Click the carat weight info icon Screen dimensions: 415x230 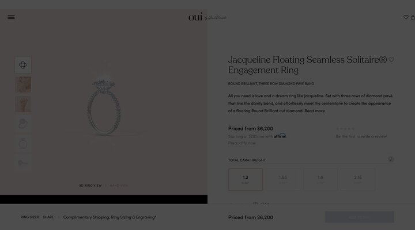click(391, 159)
